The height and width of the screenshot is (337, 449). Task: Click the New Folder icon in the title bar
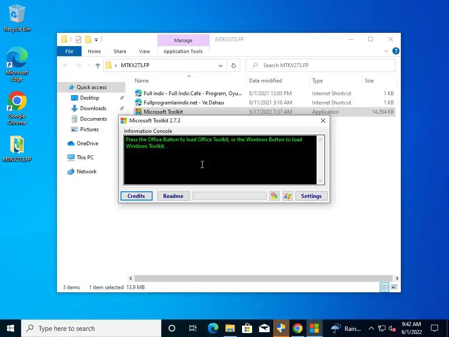pos(89,39)
